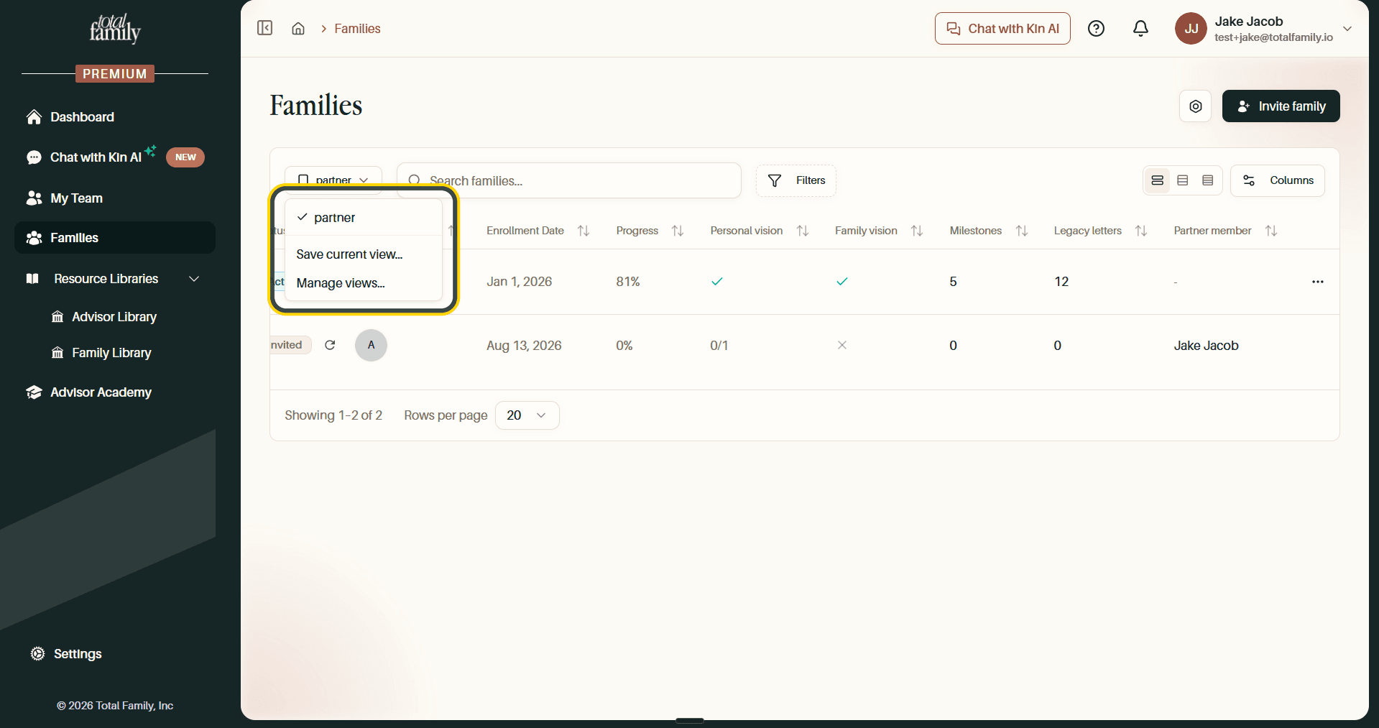Viewport: 1379px width, 728px height.
Task: Open the Filters button
Action: tap(796, 180)
